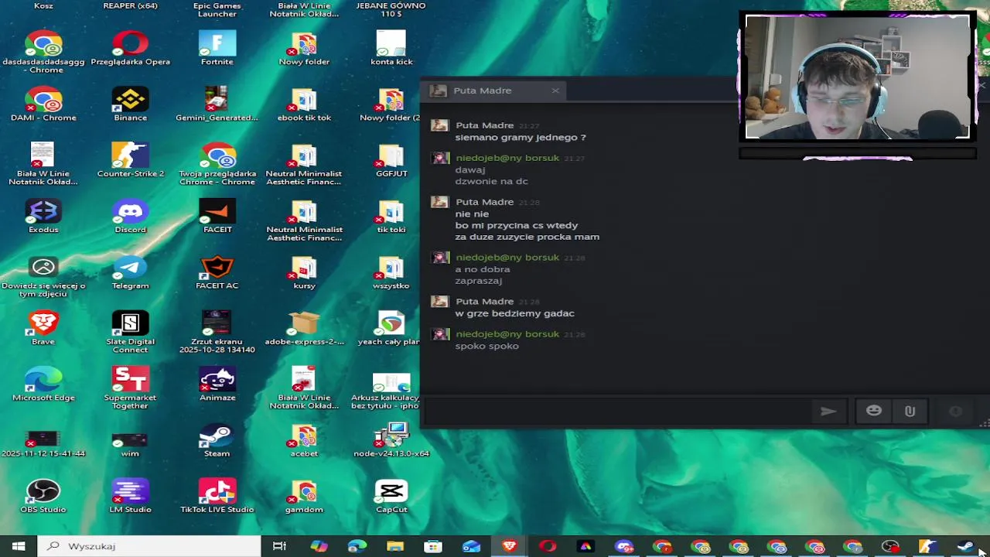Open OBS Studio desktop icon
The width and height of the screenshot is (990, 557).
coord(43,496)
